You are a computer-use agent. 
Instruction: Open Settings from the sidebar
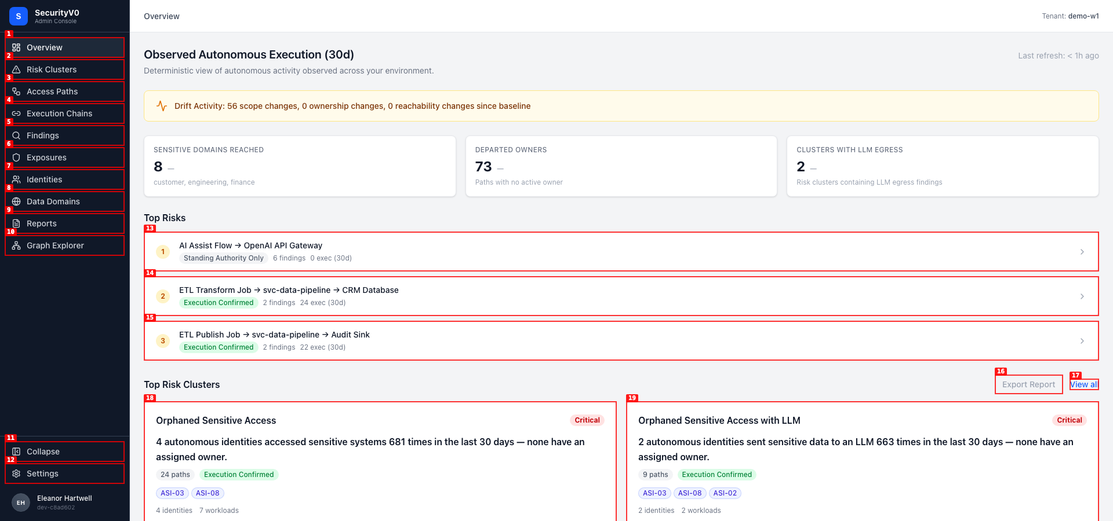pos(65,474)
